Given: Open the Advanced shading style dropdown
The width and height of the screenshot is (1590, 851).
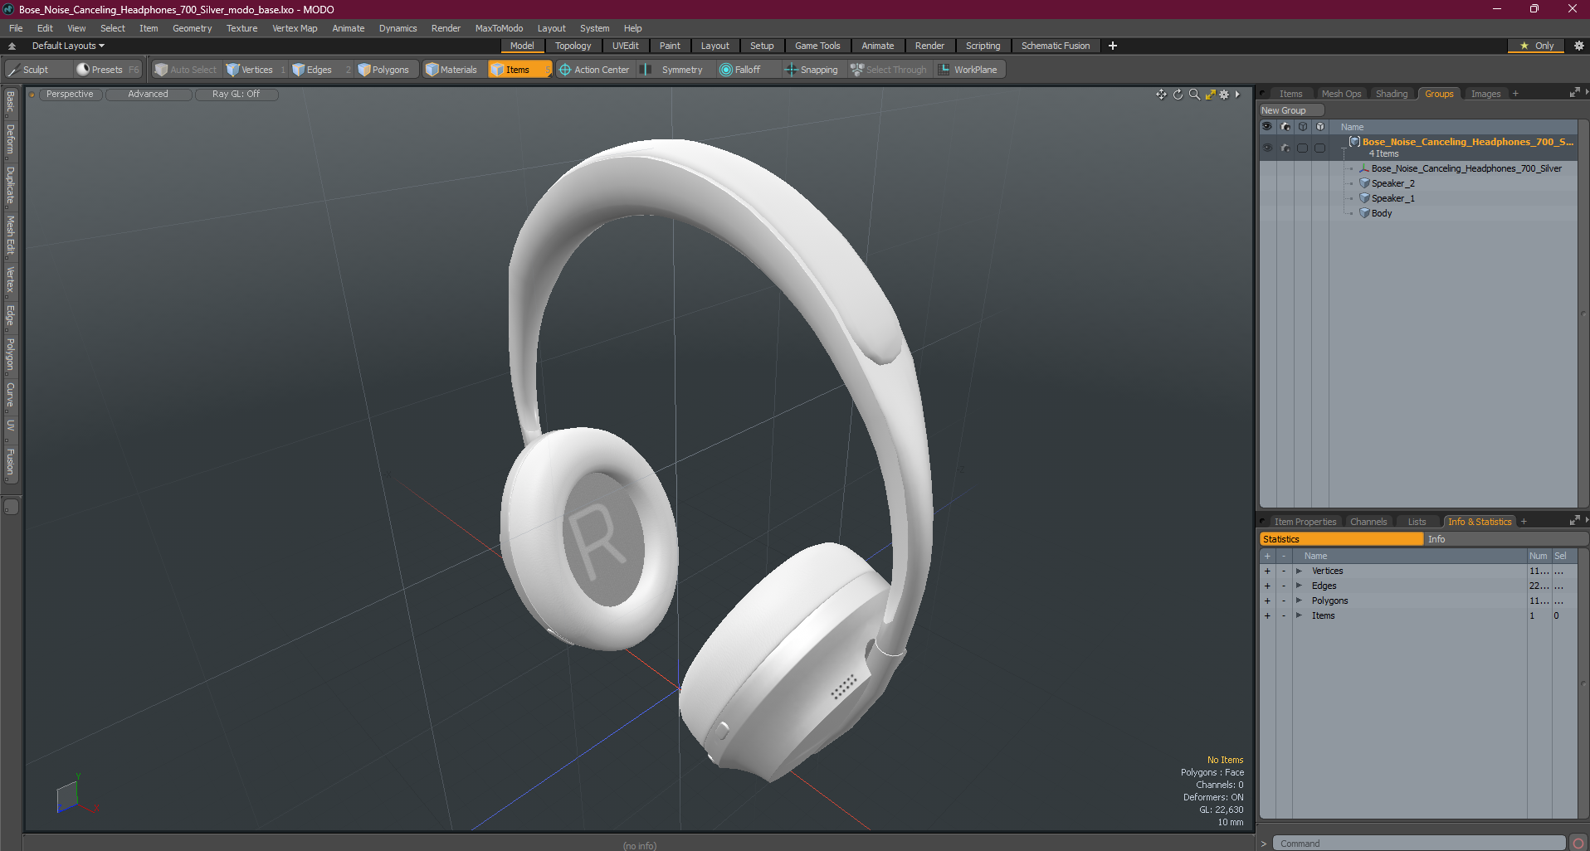Looking at the screenshot, I should pyautogui.click(x=148, y=95).
